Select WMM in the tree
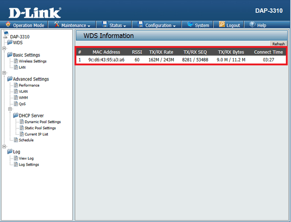The height and width of the screenshot is (222, 291). coord(23,98)
